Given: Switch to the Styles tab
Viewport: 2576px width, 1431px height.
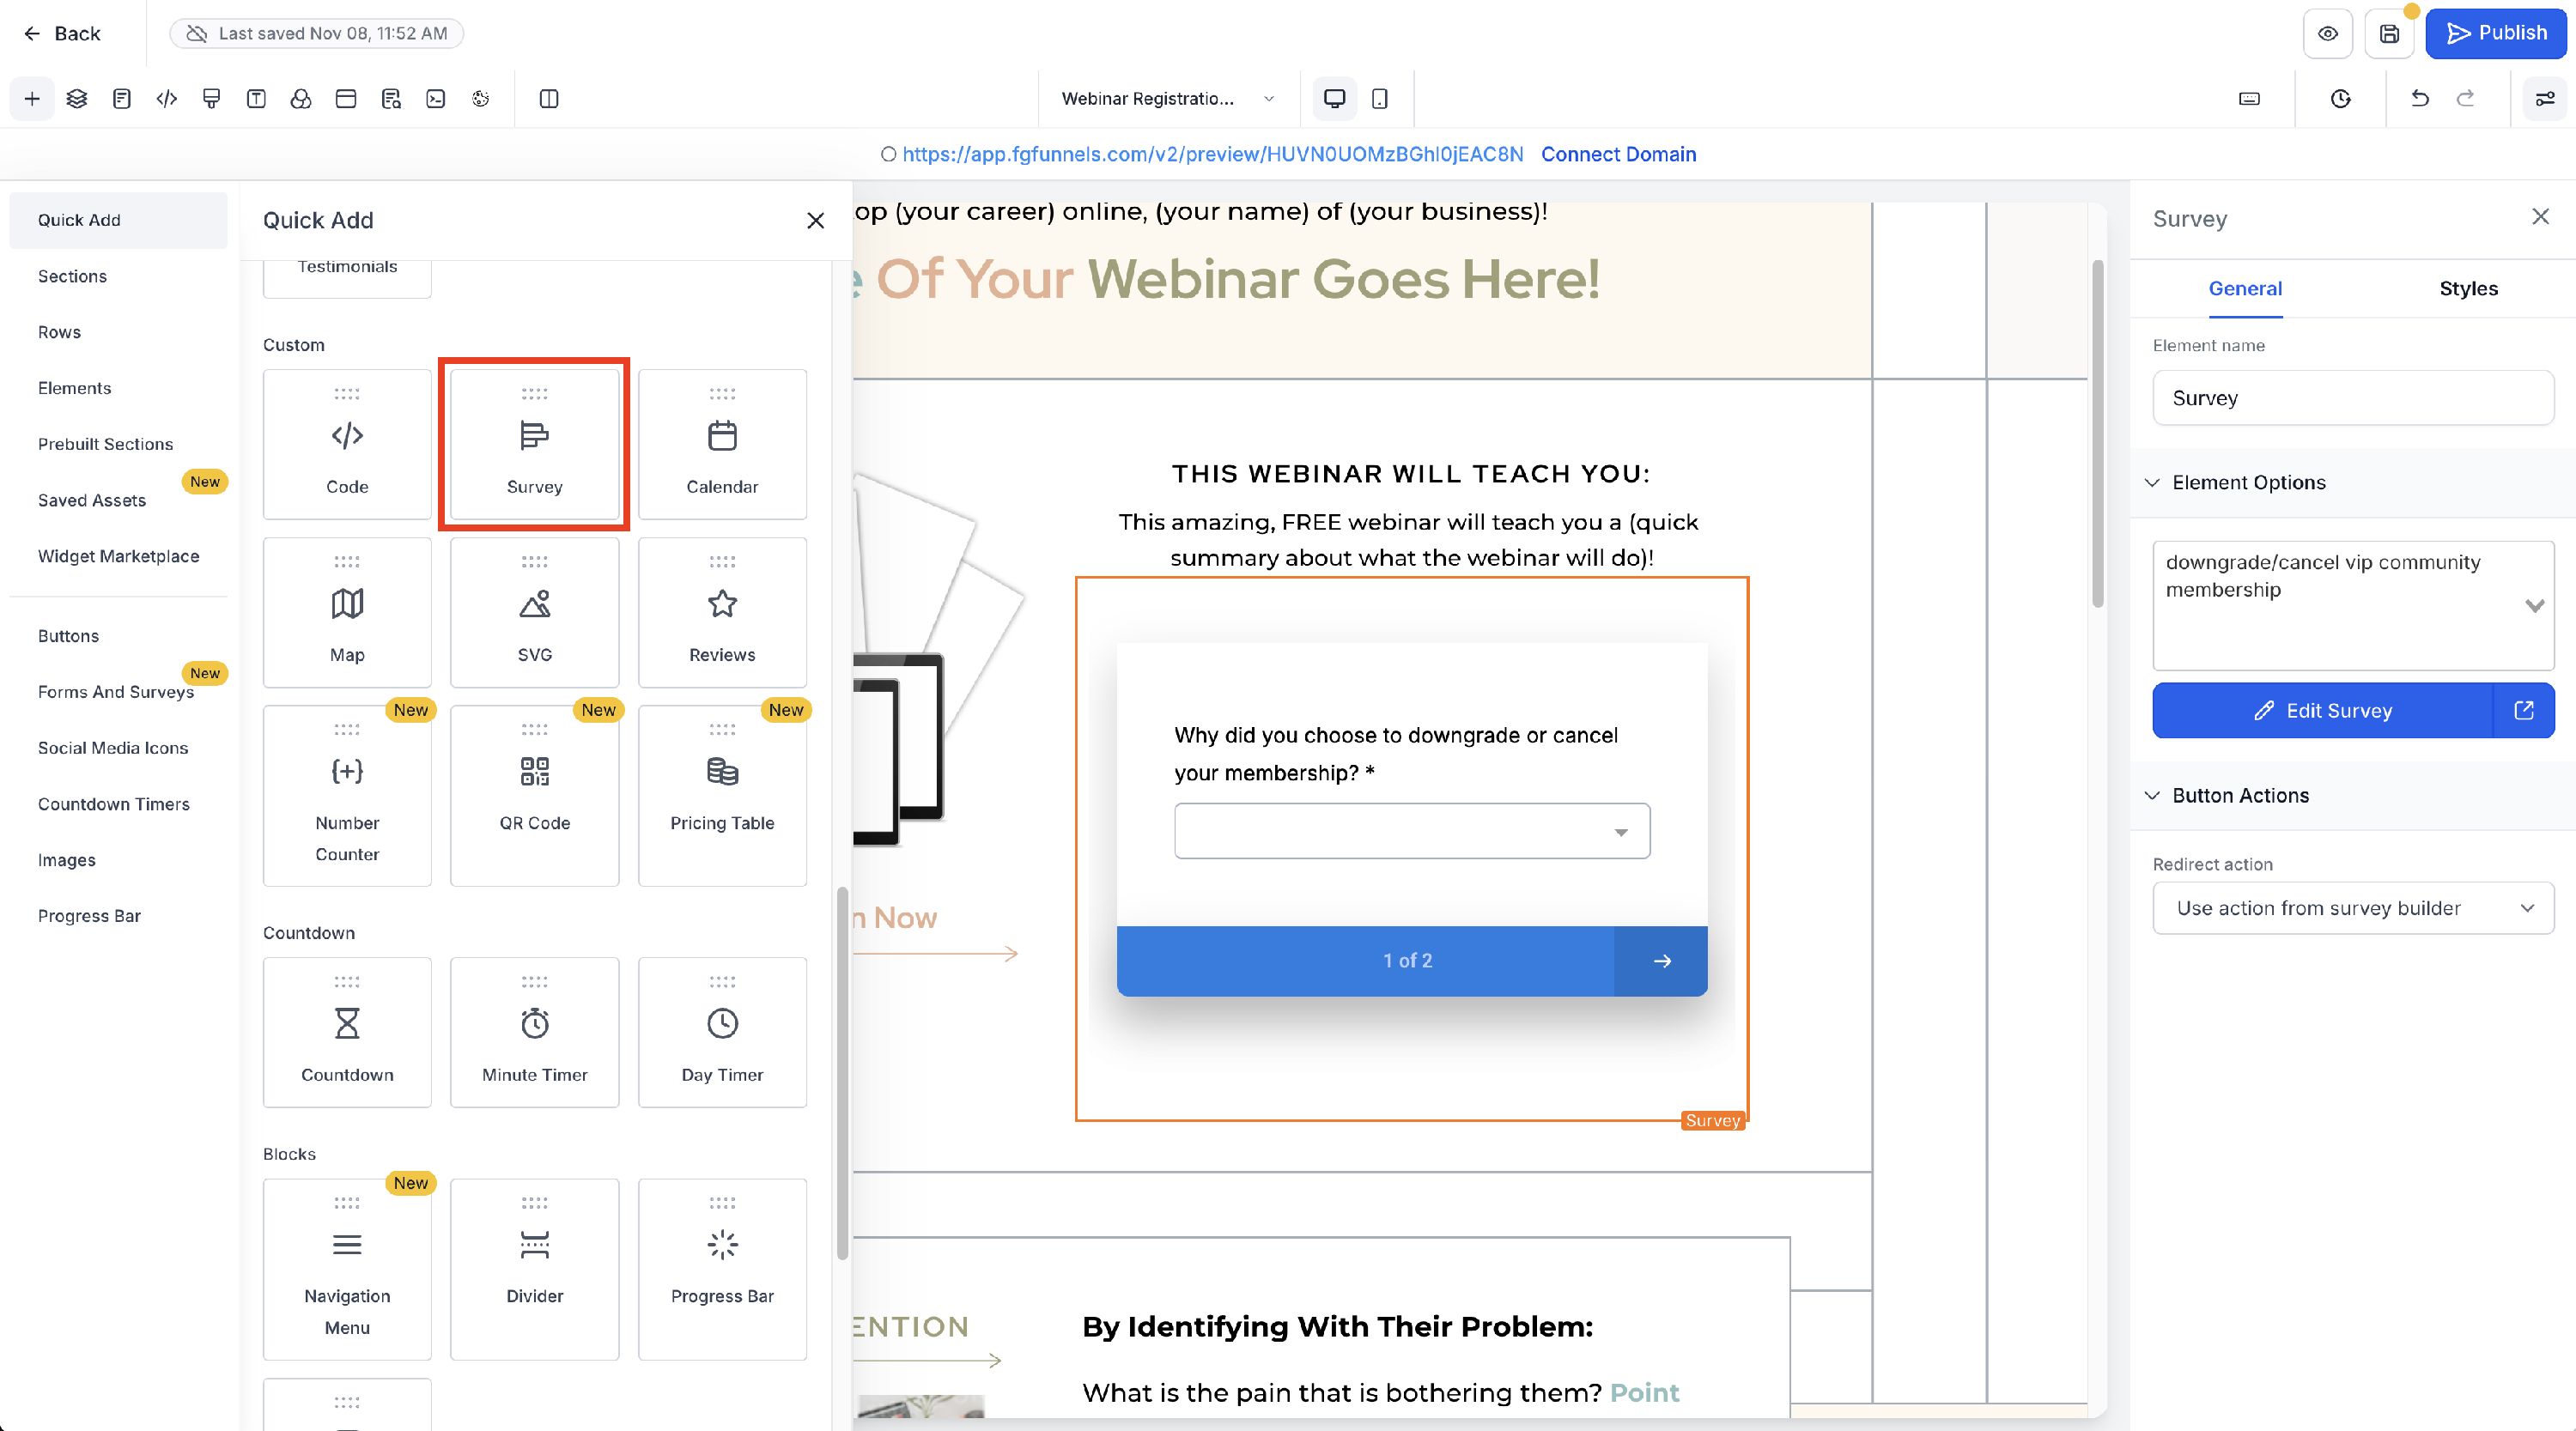Looking at the screenshot, I should [x=2468, y=288].
